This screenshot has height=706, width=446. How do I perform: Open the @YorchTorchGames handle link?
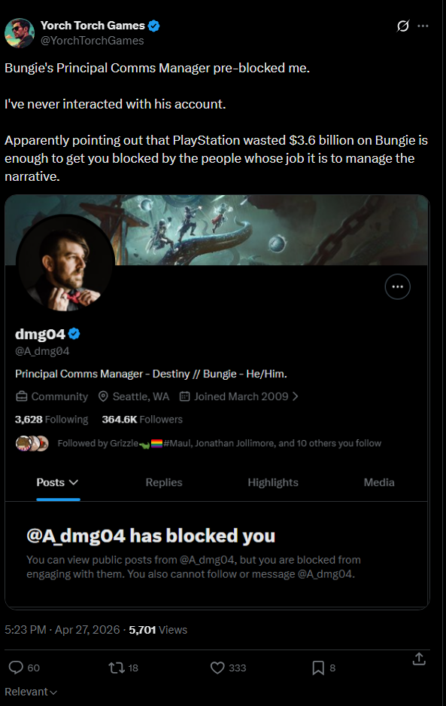(x=93, y=41)
